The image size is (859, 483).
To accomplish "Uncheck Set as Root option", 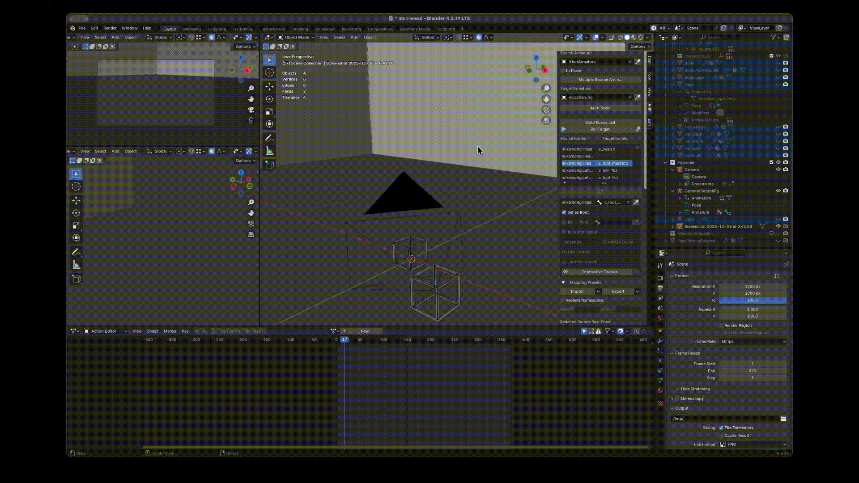I will click(x=564, y=212).
